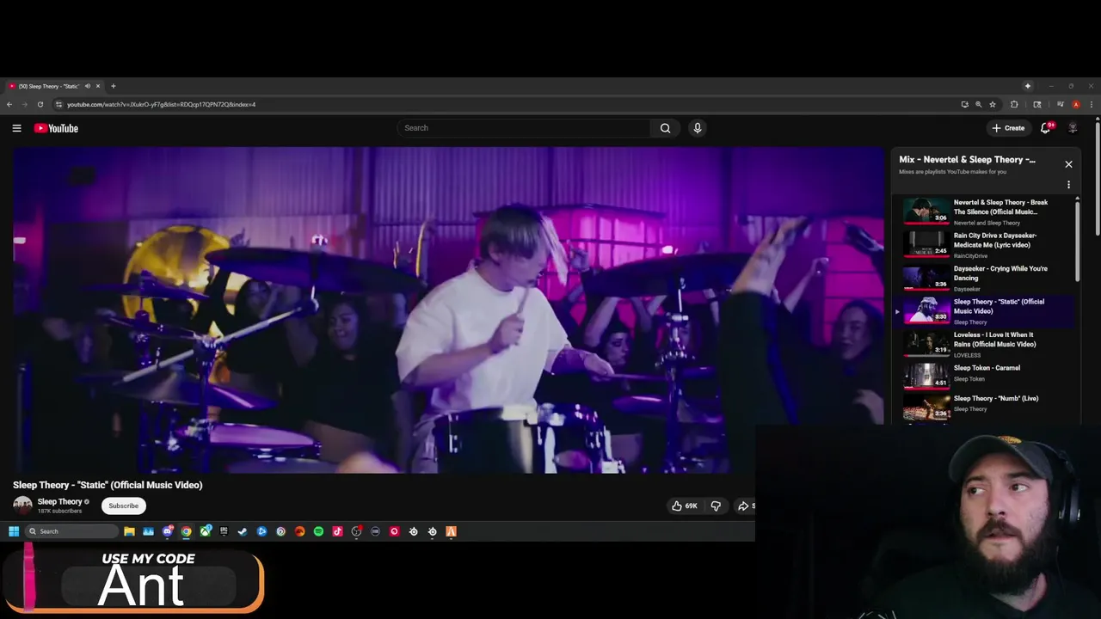This screenshot has width=1101, height=619.
Task: Click the video title text
Action: (x=108, y=485)
